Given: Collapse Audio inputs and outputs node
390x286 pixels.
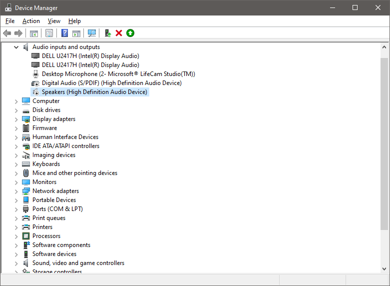Looking at the screenshot, I should (x=16, y=47).
